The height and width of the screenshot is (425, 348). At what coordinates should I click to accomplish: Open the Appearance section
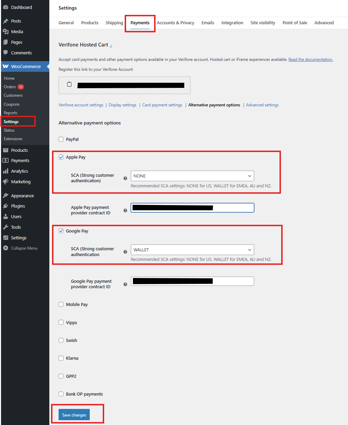[x=23, y=195]
